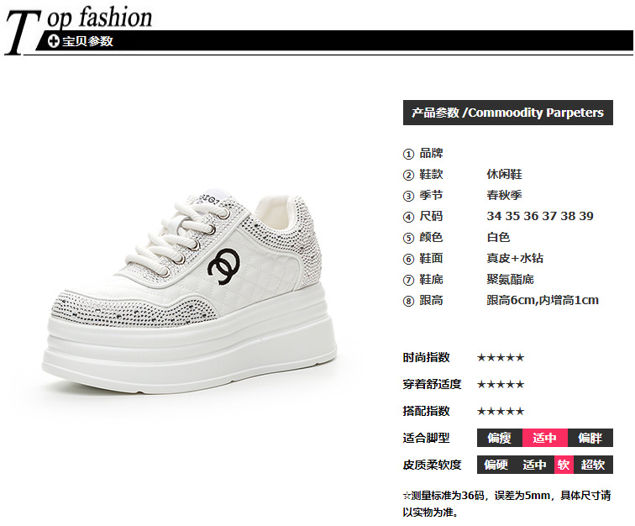The width and height of the screenshot is (635, 526).
Task: Click the circled number 2 icon for 鞋款
Action: pyautogui.click(x=408, y=175)
